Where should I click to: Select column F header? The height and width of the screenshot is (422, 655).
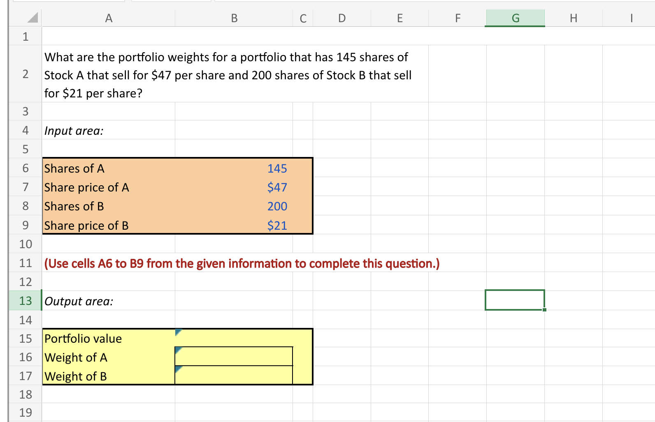[x=458, y=18]
